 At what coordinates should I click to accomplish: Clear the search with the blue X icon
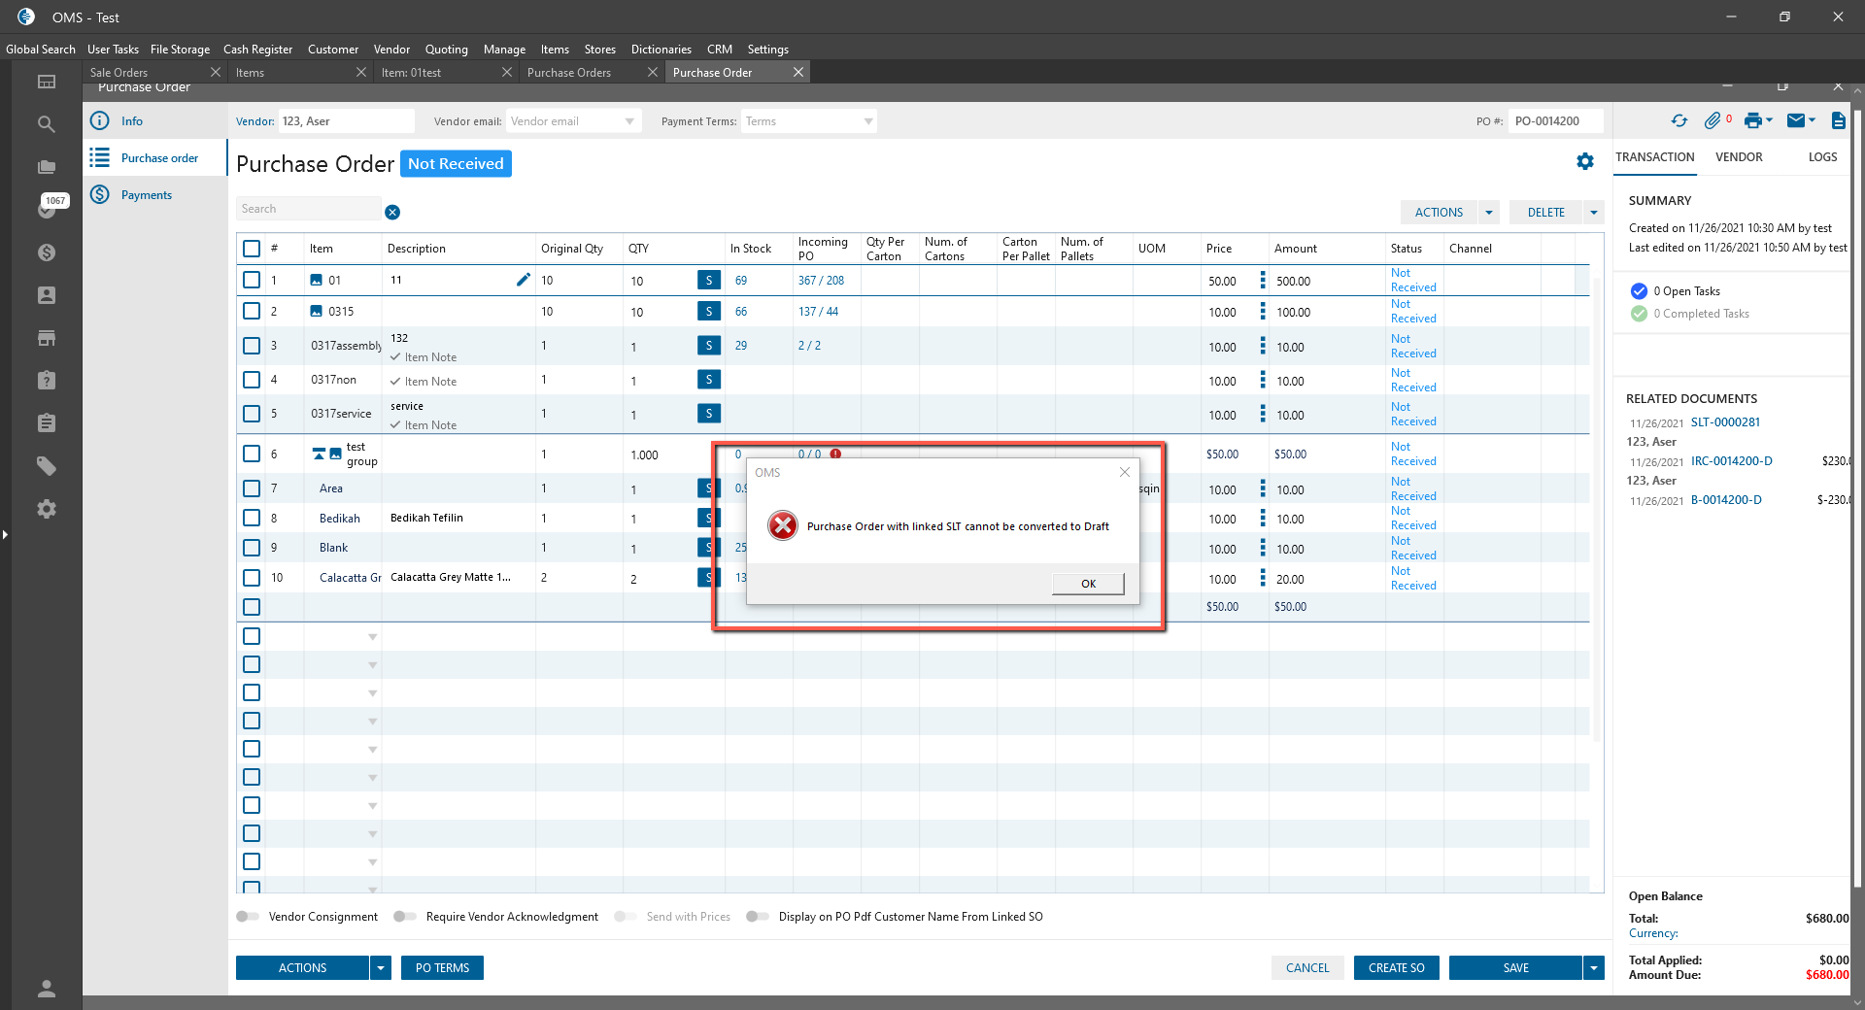point(392,213)
